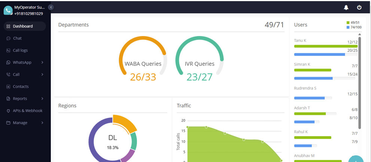Click the Contacts icon in sidebar
The image size is (371, 162).
click(x=8, y=86)
